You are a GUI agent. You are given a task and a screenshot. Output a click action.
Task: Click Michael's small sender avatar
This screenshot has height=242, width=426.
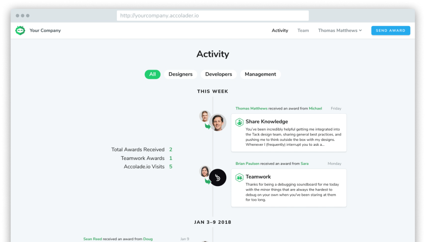pyautogui.click(x=205, y=116)
